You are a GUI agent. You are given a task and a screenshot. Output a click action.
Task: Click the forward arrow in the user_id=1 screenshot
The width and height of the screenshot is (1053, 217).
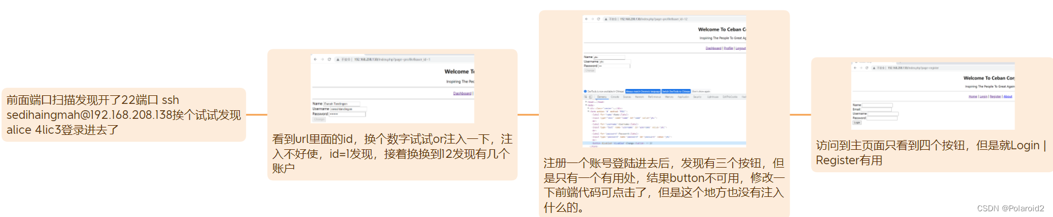[x=322, y=59]
